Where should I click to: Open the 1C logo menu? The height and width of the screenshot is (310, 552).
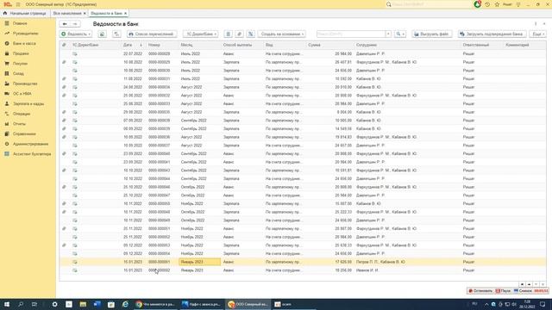(x=8, y=4)
